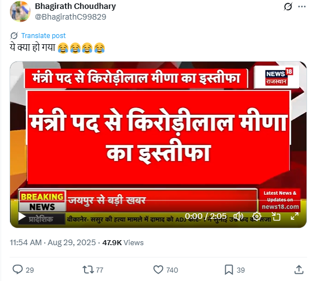The width and height of the screenshot is (311, 281).
Task: Open the share post icon
Action: coord(299,270)
